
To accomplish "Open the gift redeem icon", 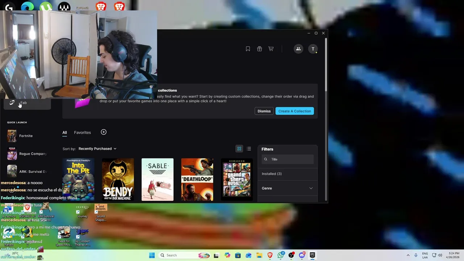I will click(260, 49).
